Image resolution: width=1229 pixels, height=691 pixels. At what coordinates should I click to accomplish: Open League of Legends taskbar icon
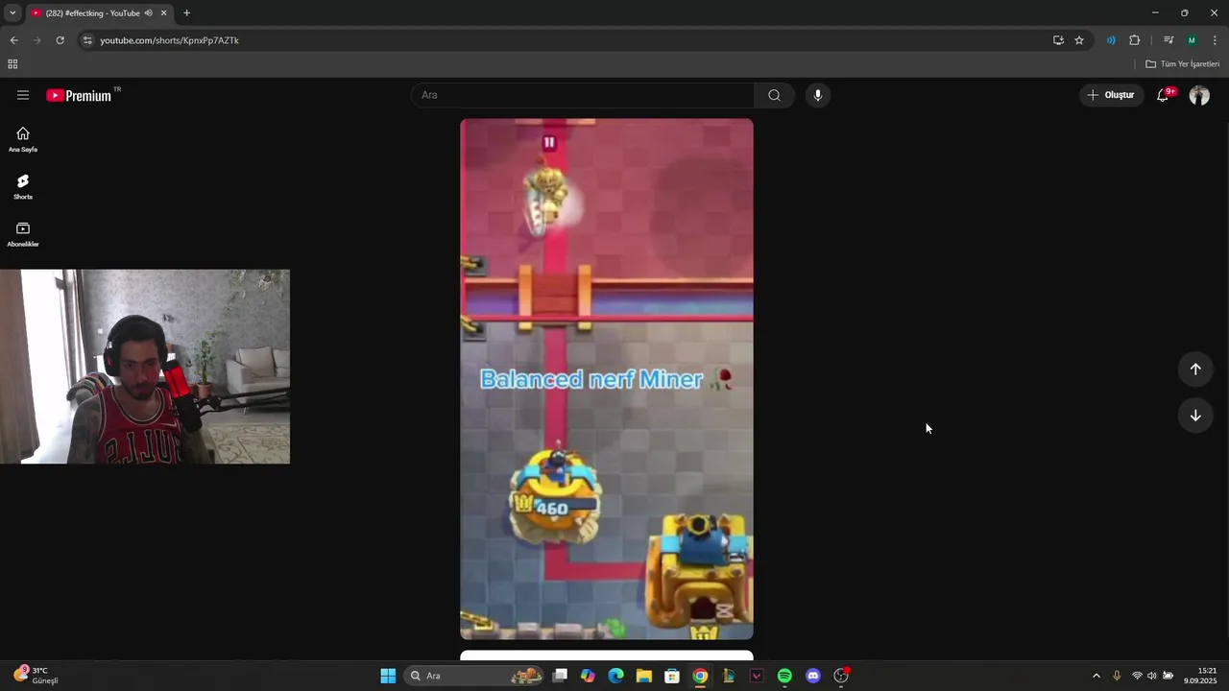(x=729, y=676)
